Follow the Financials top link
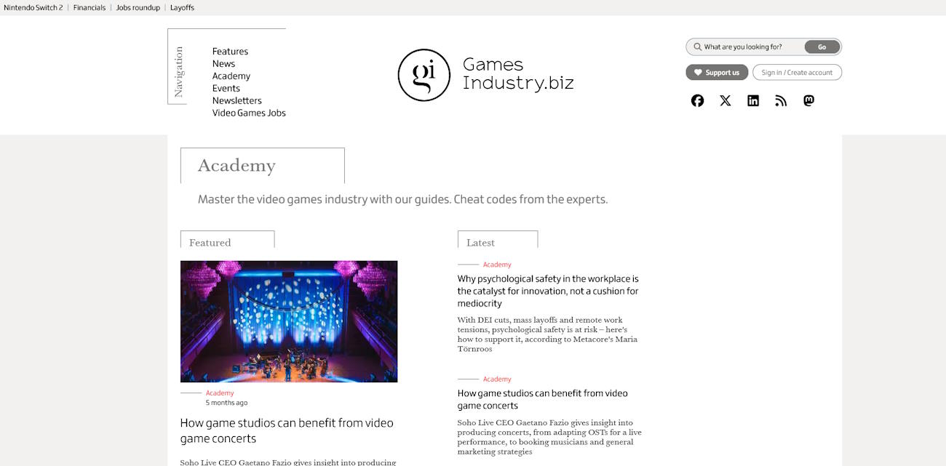The image size is (946, 466). pyautogui.click(x=90, y=7)
